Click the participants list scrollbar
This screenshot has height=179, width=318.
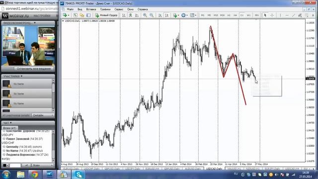[x=53, y=95]
